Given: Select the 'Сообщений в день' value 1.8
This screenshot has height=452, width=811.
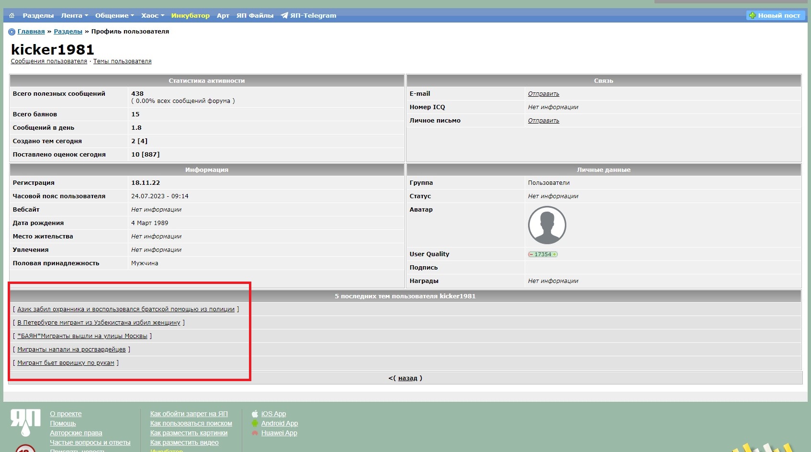Looking at the screenshot, I should [136, 128].
